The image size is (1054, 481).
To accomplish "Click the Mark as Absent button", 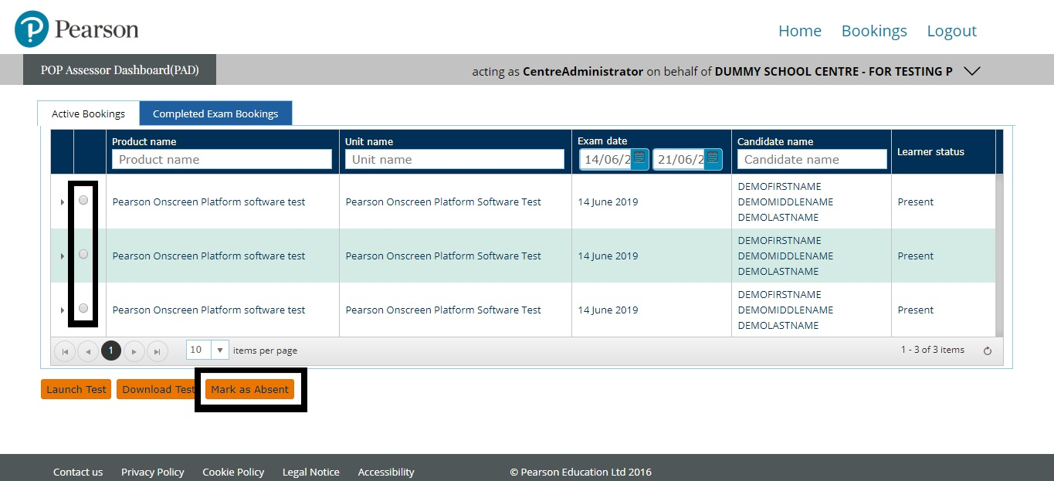I will coord(249,389).
